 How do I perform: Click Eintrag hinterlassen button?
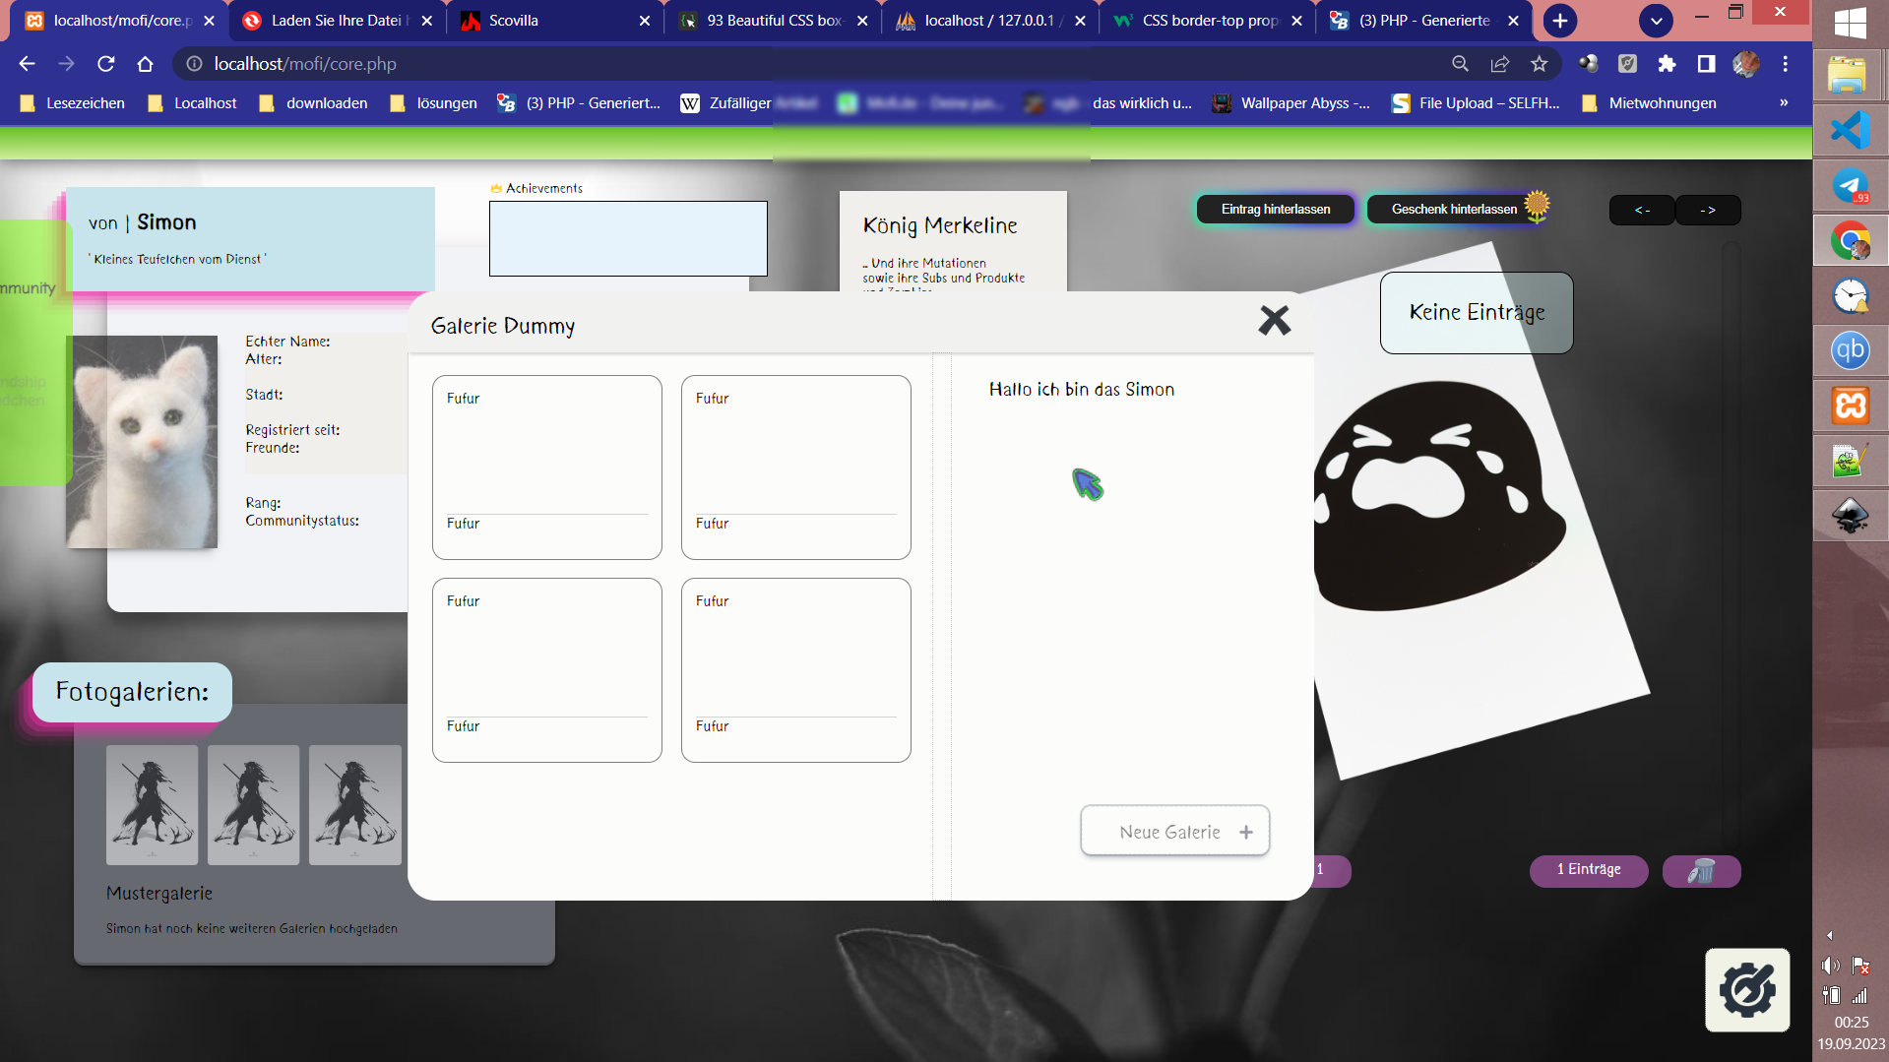tap(1275, 210)
